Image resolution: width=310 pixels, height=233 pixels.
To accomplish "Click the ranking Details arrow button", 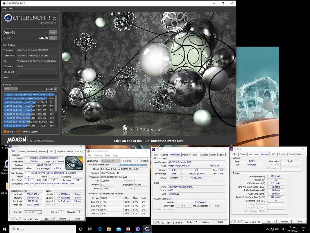I will pyautogui.click(x=55, y=89).
